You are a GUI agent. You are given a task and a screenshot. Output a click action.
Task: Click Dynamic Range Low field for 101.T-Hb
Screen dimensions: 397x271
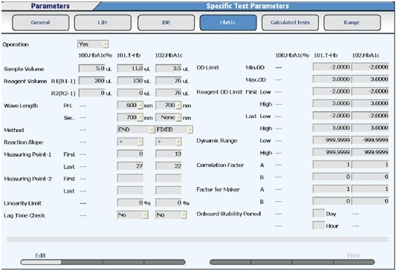click(x=332, y=140)
